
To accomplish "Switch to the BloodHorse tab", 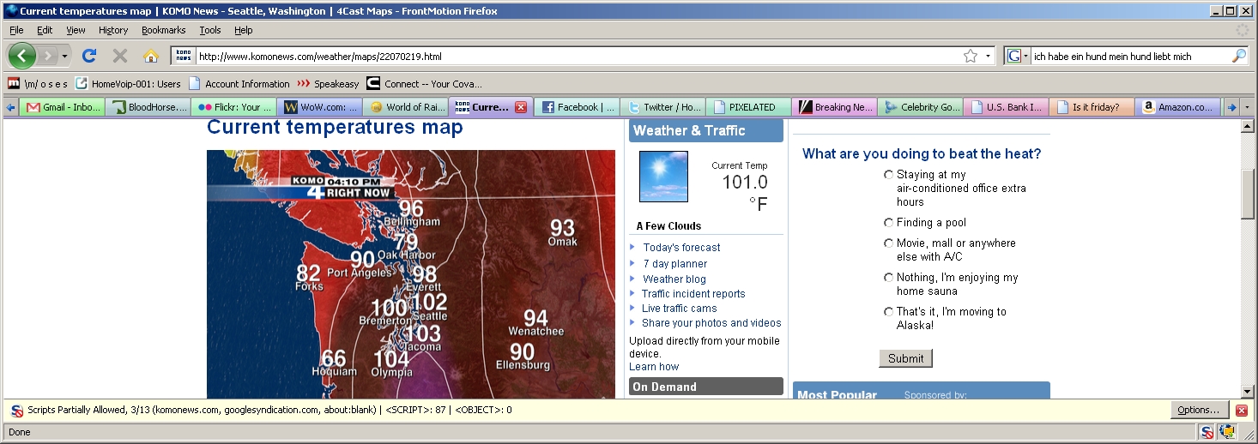I will tap(148, 107).
